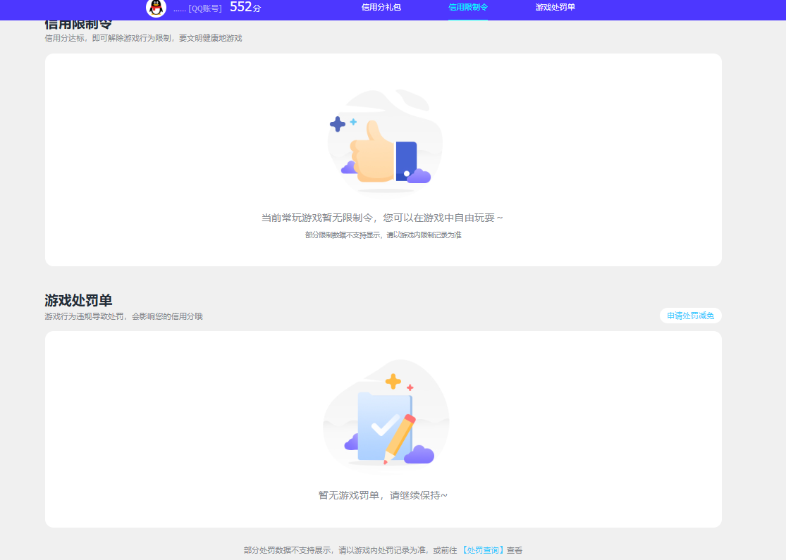Switch to the 游戏处罚单 tab
This screenshot has height=560, width=786.
[554, 8]
